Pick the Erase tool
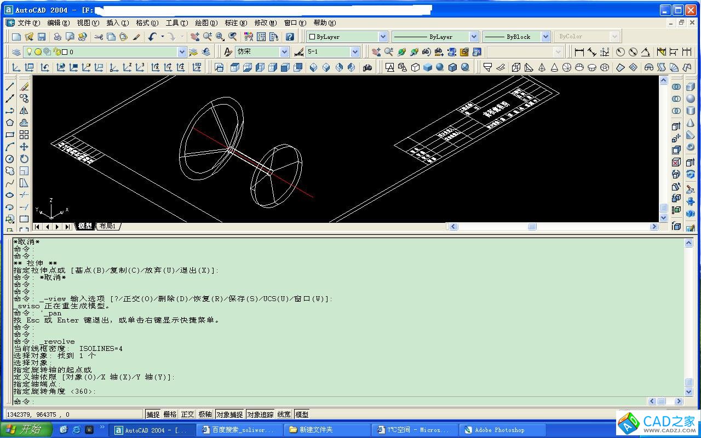The width and height of the screenshot is (701, 438). [24, 87]
